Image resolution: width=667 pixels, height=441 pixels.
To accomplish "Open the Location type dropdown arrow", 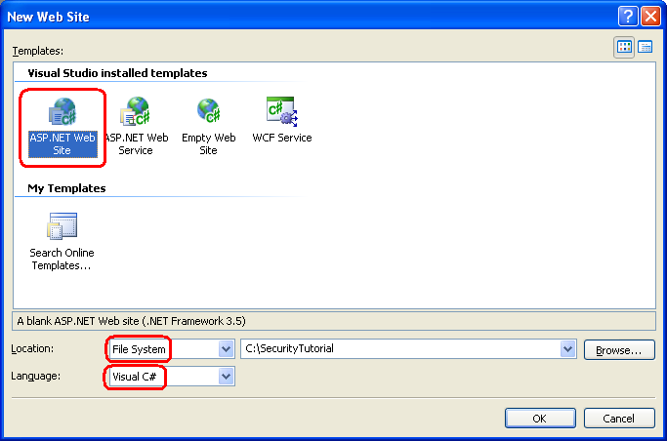I will point(226,349).
